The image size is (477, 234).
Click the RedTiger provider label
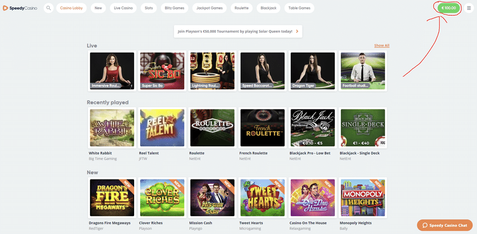click(96, 228)
